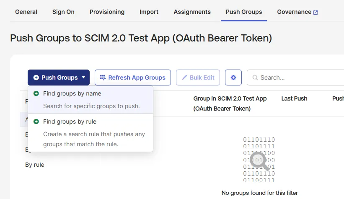Click the No groups found for this filter text
Screen dimensions: 344x199
tap(259, 193)
